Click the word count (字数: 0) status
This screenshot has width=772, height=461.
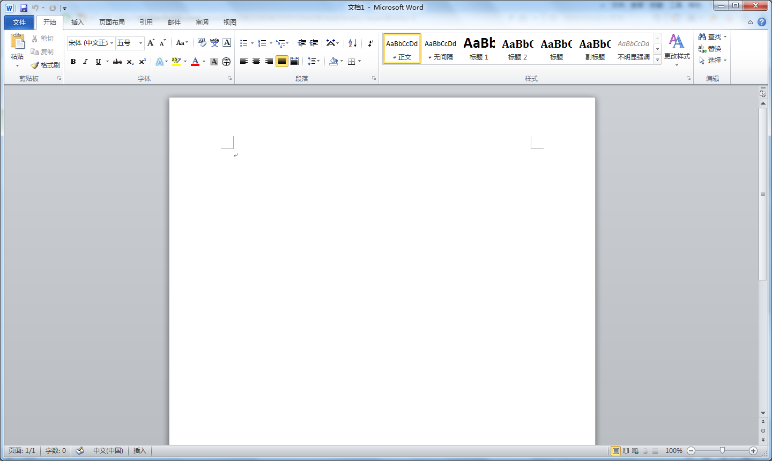56,451
